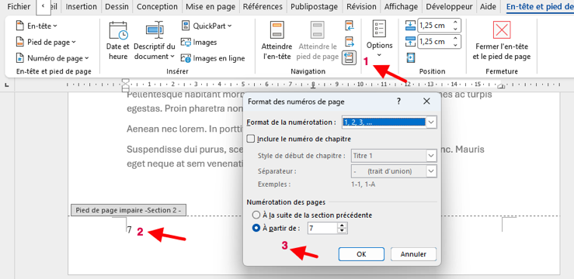Click Atteindre le pied de page
This screenshot has width=574, height=279.
pos(318,41)
